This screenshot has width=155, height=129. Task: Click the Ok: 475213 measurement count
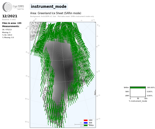tap(7, 30)
